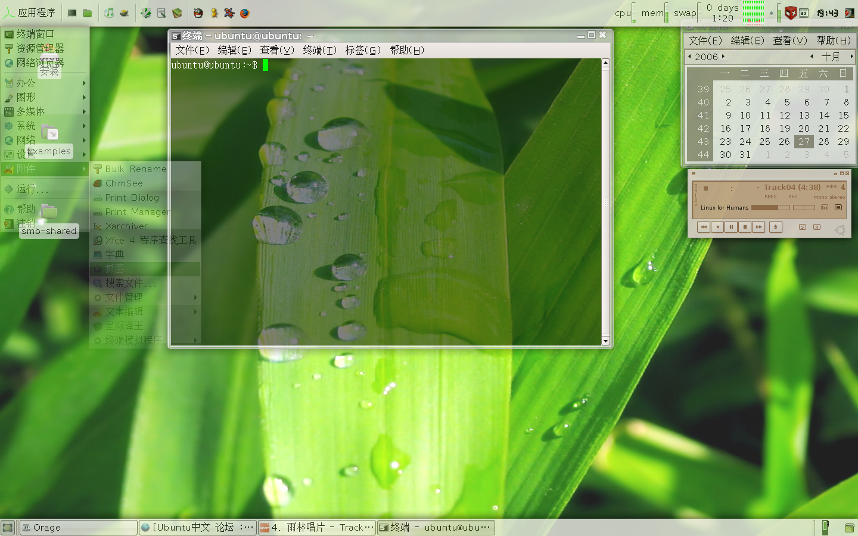Select 搜索文件... in the 附件 submenu

pyautogui.click(x=145, y=283)
